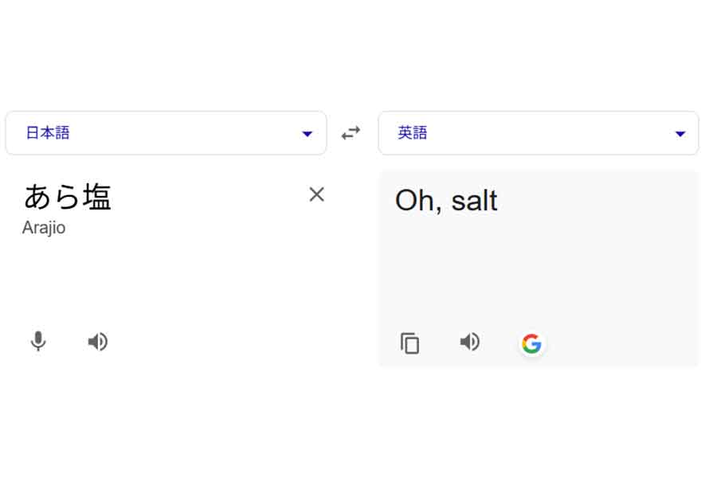Click the arrow beside 英語
The height and width of the screenshot is (478, 717).
click(680, 134)
